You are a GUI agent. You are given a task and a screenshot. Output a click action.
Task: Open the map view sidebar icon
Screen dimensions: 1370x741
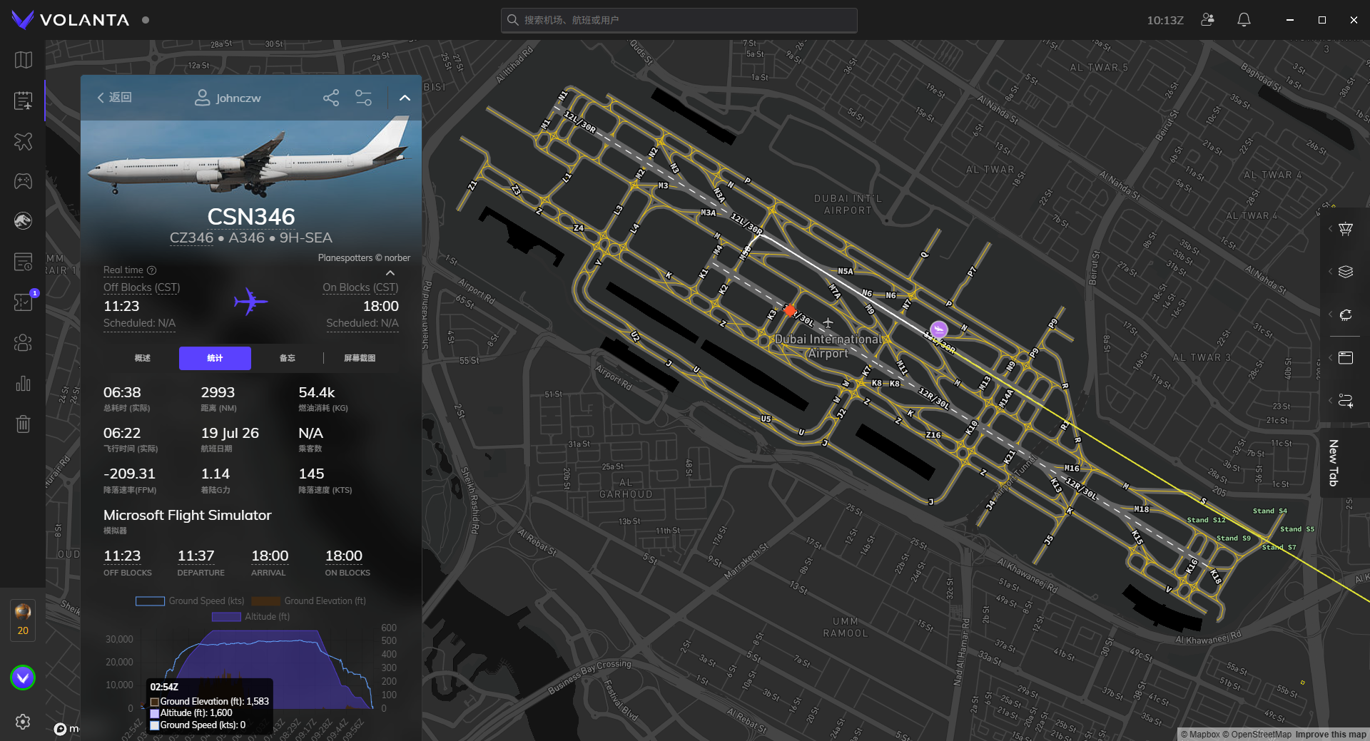23,60
